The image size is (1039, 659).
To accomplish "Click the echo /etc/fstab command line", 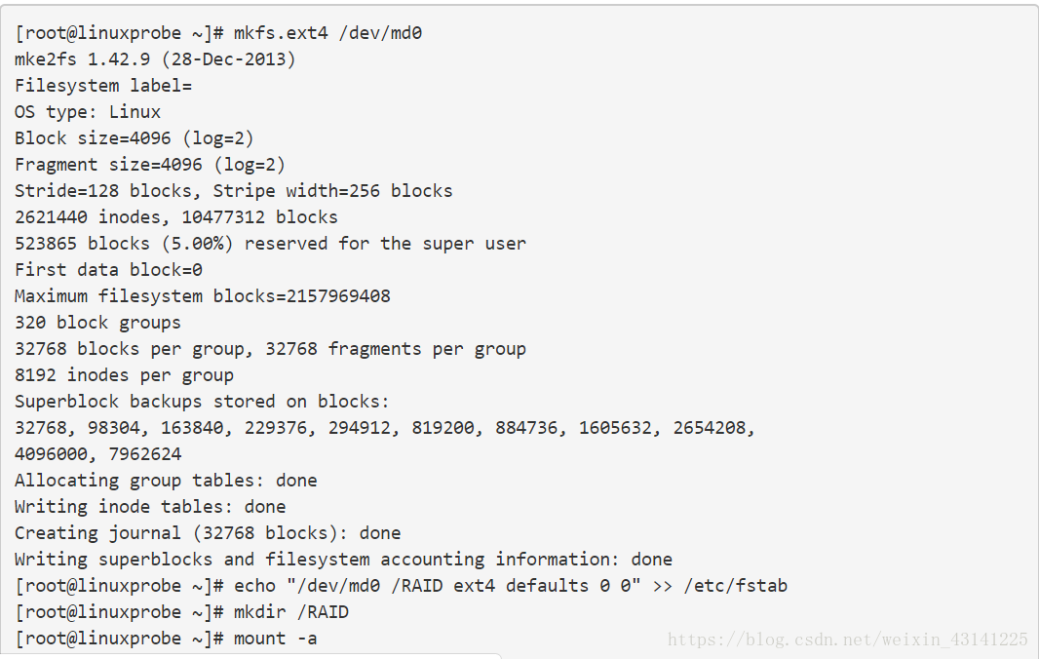I will (401, 586).
